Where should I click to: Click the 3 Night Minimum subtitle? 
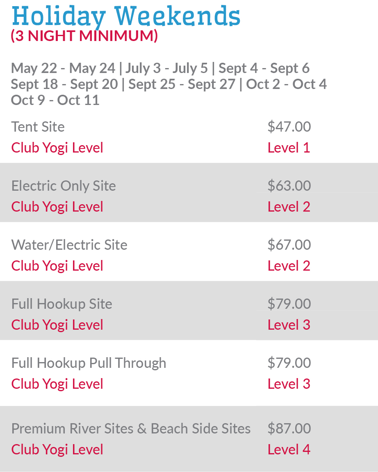point(84,36)
